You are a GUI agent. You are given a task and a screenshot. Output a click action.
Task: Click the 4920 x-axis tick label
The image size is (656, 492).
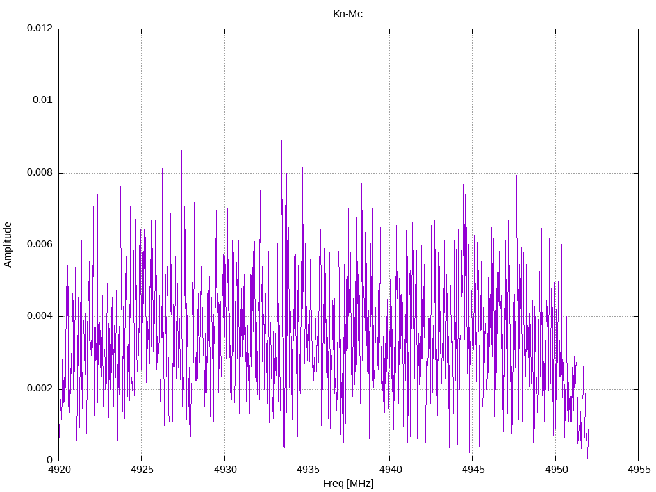point(60,470)
